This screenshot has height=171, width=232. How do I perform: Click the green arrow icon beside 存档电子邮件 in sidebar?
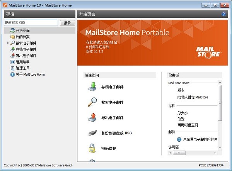click(12, 49)
